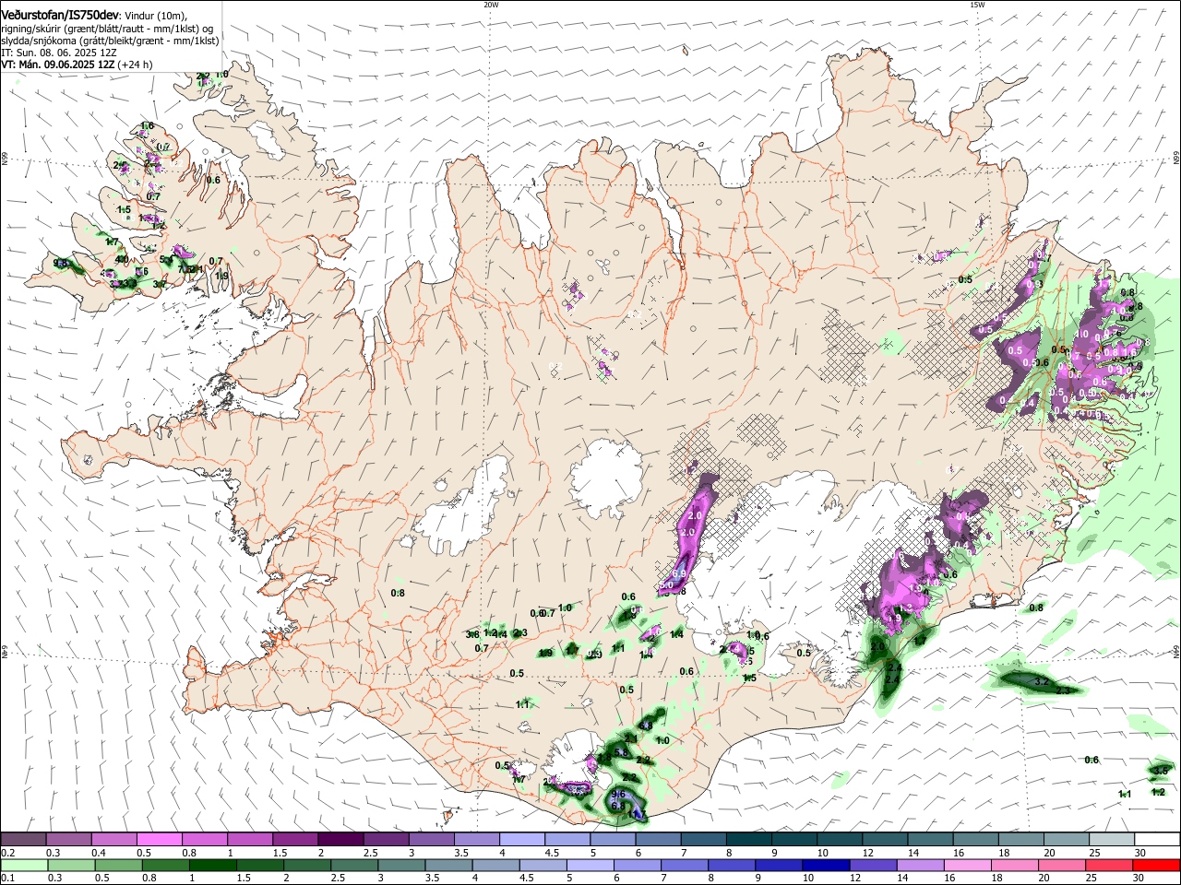Click the "slydda/snjókoma" legend description line
The width and height of the screenshot is (1181, 885).
click(111, 41)
